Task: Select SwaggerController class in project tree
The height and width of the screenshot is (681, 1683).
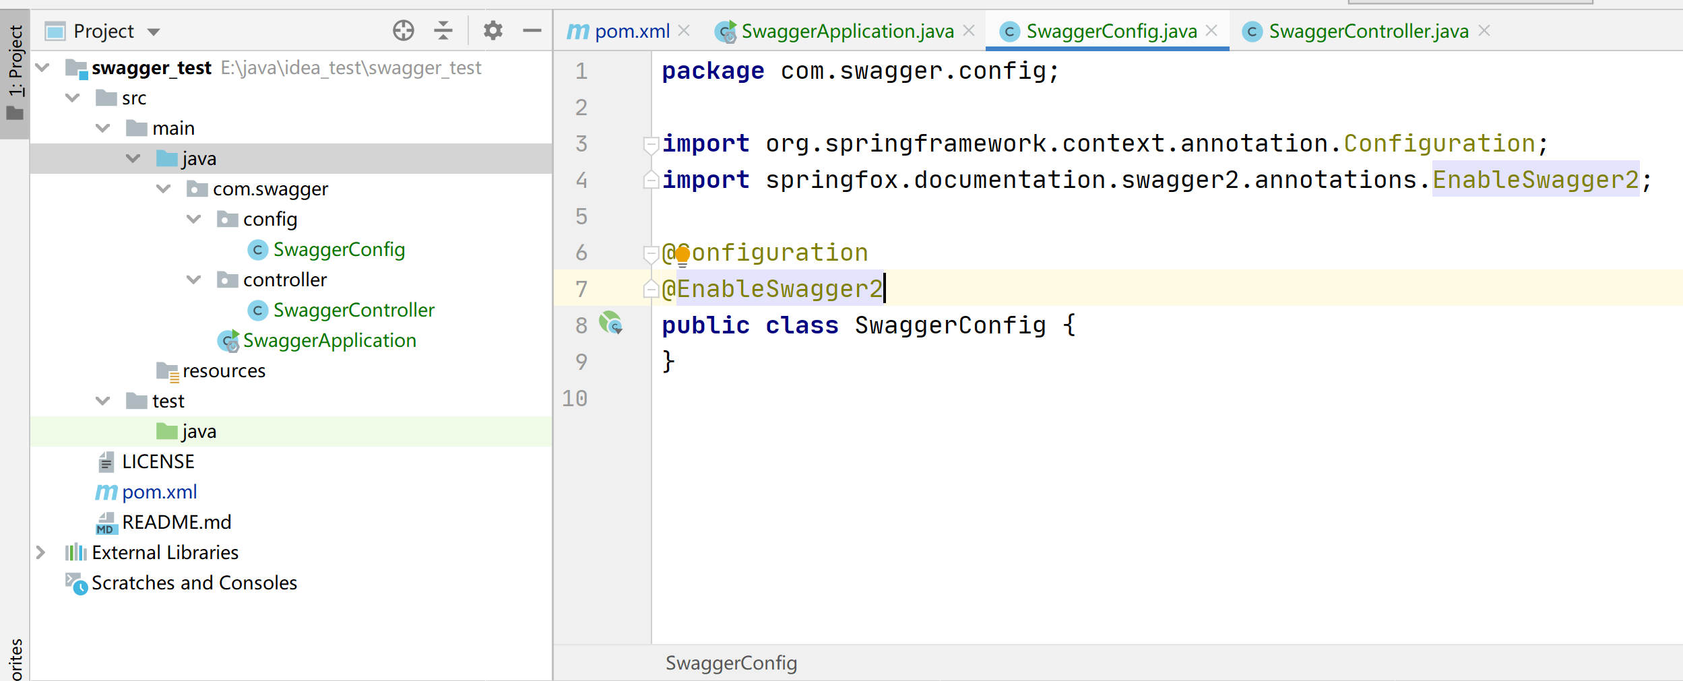Action: (x=354, y=311)
